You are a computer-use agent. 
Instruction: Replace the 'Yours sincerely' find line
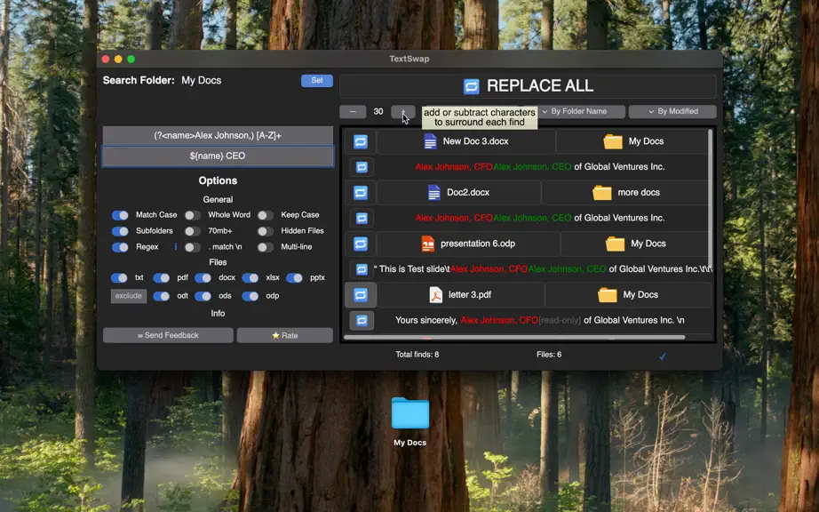pyautogui.click(x=362, y=320)
